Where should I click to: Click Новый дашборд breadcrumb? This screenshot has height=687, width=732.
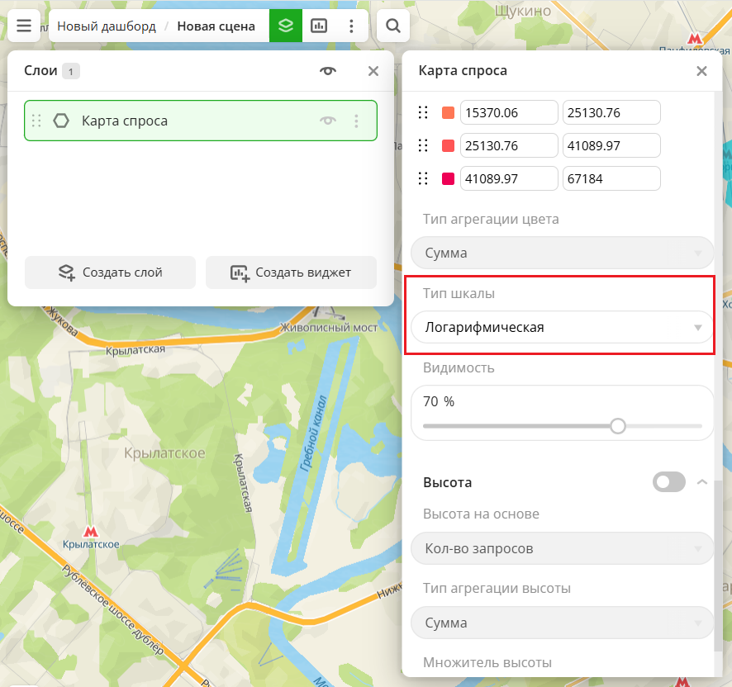107,26
